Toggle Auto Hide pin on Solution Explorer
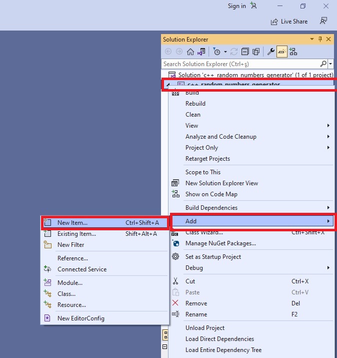Image resolution: width=337 pixels, height=358 pixels. coord(320,39)
